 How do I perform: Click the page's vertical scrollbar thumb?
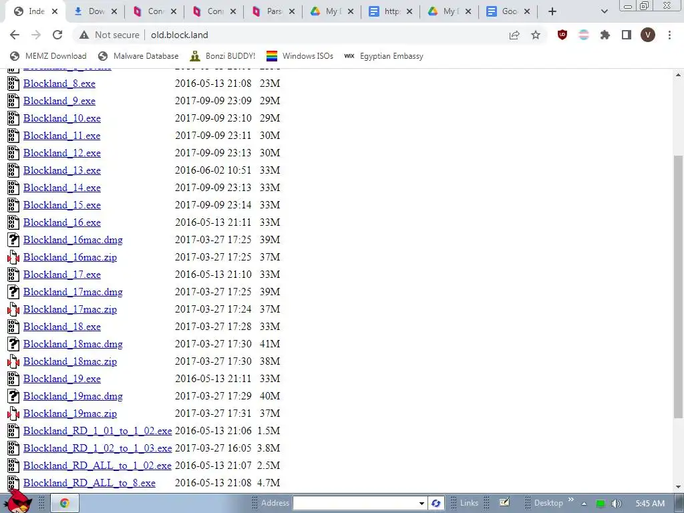click(x=679, y=287)
